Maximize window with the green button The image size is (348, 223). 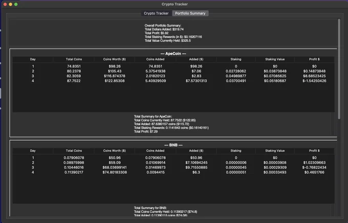[x=16, y=4]
